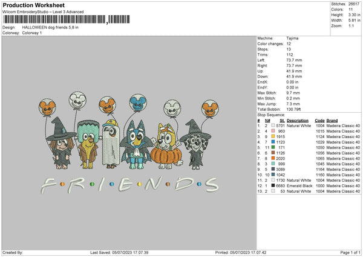Click the Frankenstein costume character in design
The height and width of the screenshot is (257, 363).
pyautogui.click(x=88, y=144)
